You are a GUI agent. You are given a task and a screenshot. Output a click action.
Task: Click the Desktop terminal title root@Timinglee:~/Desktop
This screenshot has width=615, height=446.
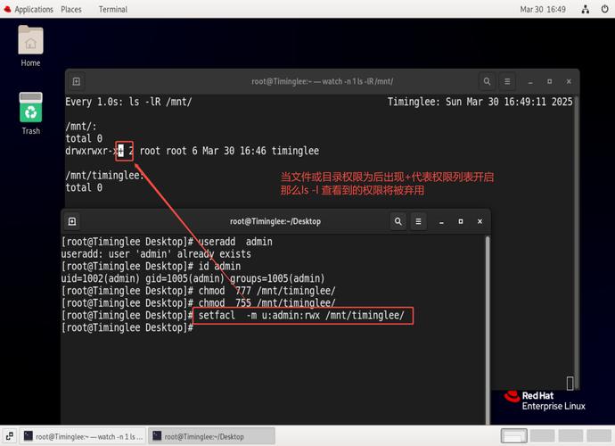point(275,221)
